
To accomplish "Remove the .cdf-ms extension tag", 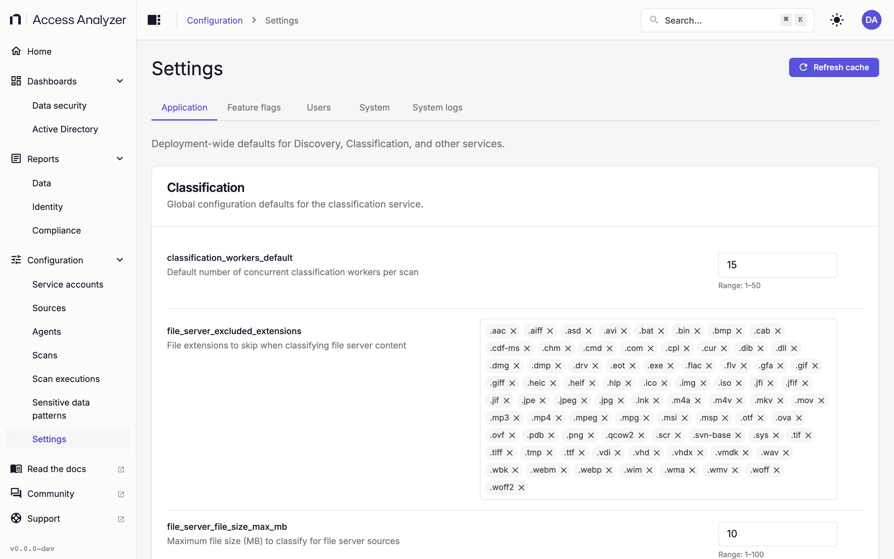I will 527,348.
